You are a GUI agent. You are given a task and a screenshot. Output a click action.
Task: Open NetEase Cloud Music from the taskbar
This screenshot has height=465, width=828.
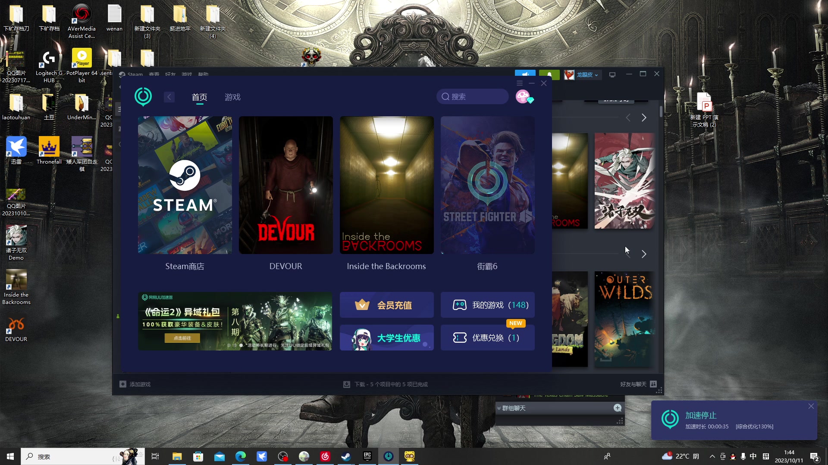(325, 456)
